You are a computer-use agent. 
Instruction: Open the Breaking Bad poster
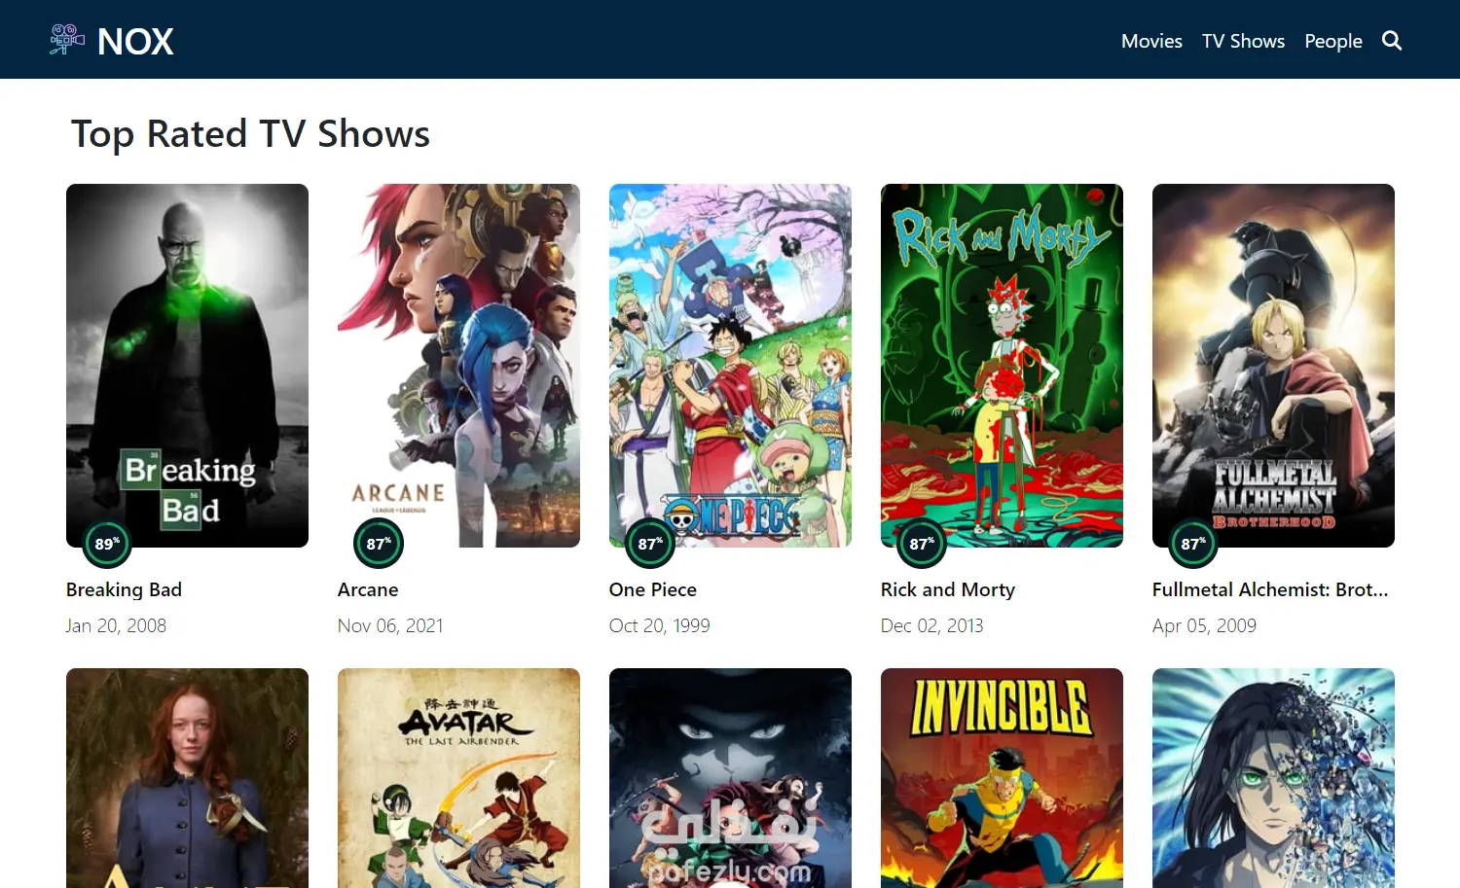point(187,366)
